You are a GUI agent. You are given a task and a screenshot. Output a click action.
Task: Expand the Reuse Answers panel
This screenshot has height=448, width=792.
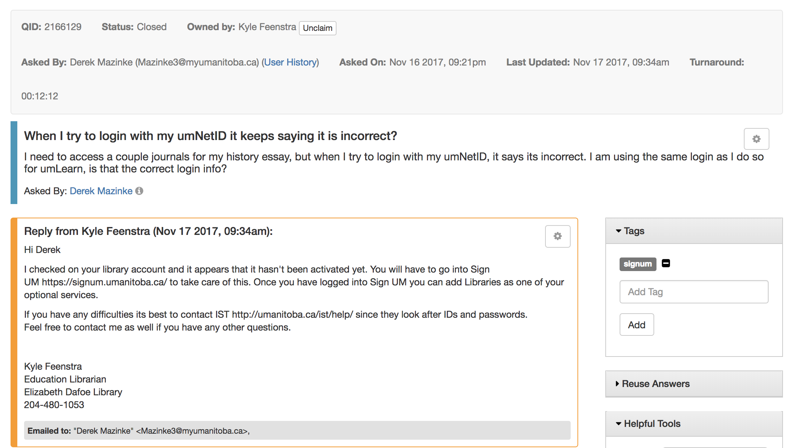(655, 384)
